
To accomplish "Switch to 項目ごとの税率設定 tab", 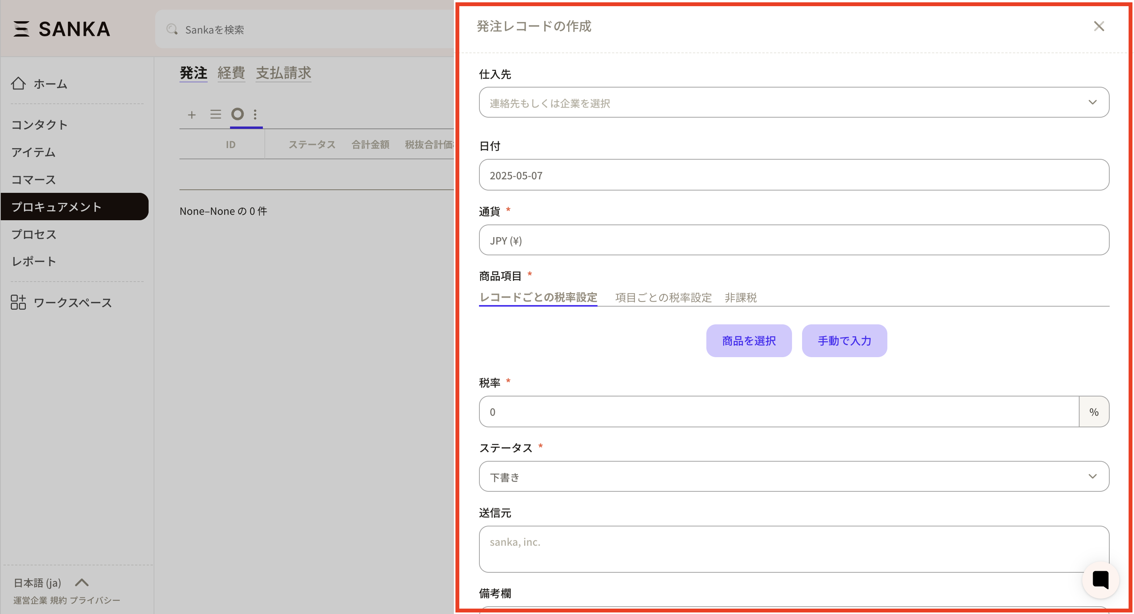I will pyautogui.click(x=663, y=298).
